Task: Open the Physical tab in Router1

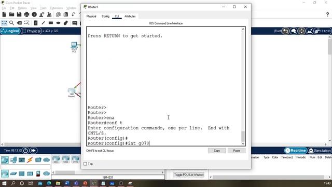Action: pos(91,16)
